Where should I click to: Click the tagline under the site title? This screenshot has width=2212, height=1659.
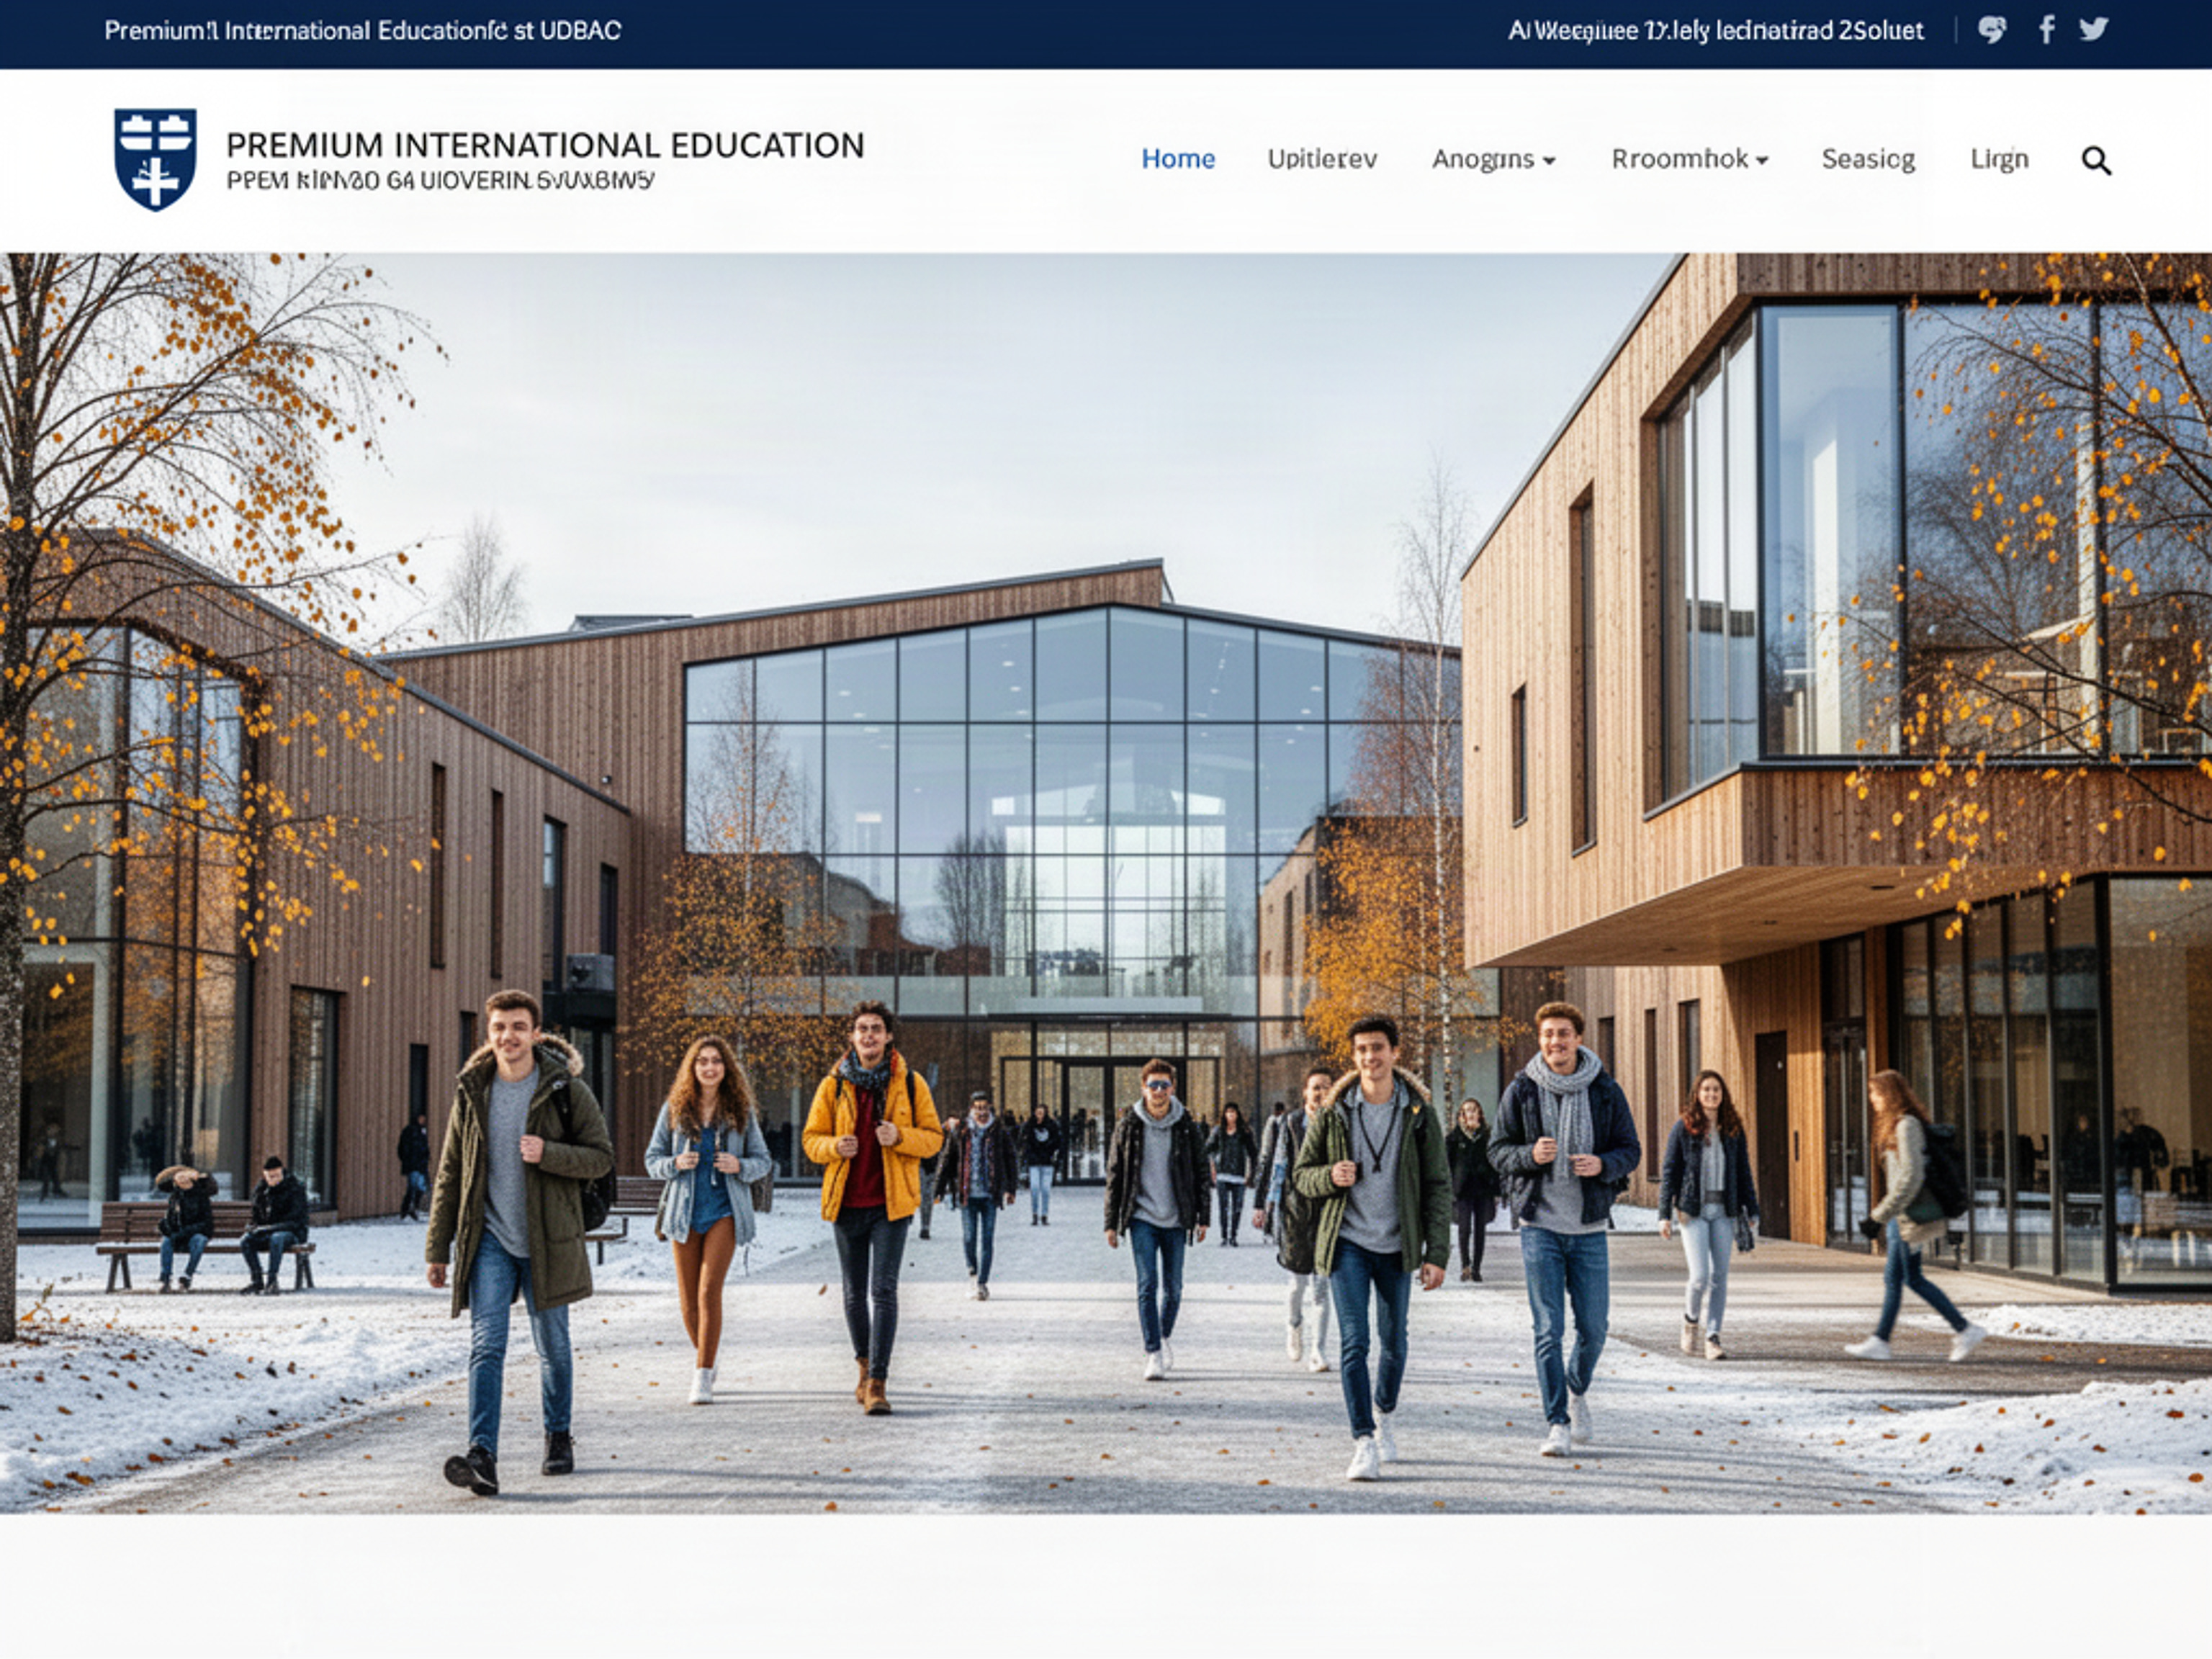[440, 181]
